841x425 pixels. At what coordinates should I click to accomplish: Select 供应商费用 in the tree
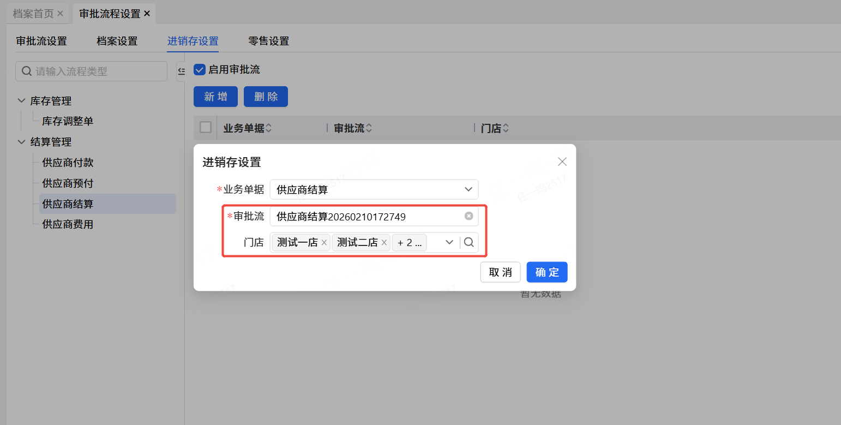click(x=68, y=224)
